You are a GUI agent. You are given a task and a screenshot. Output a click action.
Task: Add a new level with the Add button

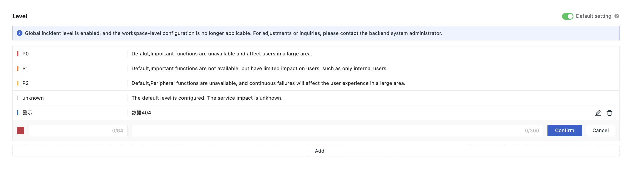316,151
